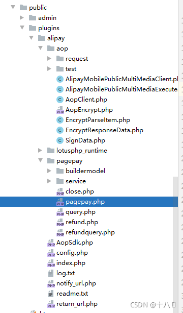
Task: Open query.php file name
Action: point(80,212)
